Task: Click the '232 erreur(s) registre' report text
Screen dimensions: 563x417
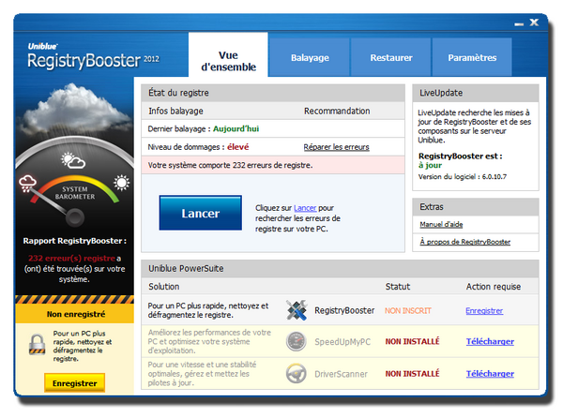Action: coord(72,258)
